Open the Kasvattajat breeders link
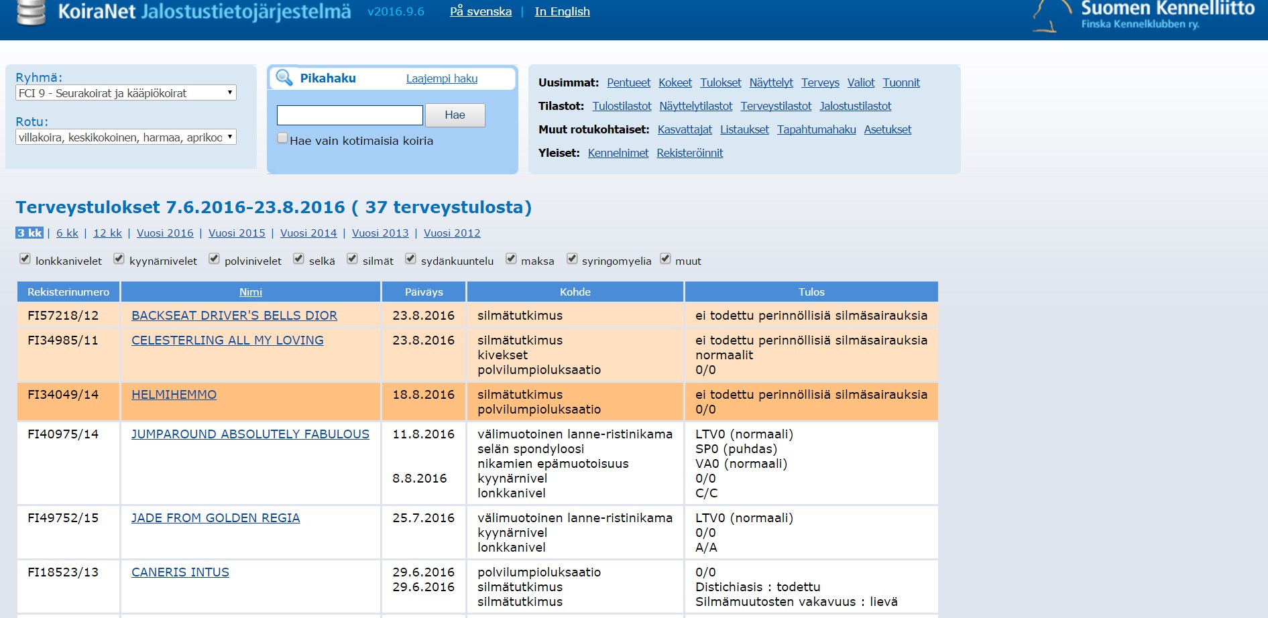1268x618 pixels. [x=685, y=129]
